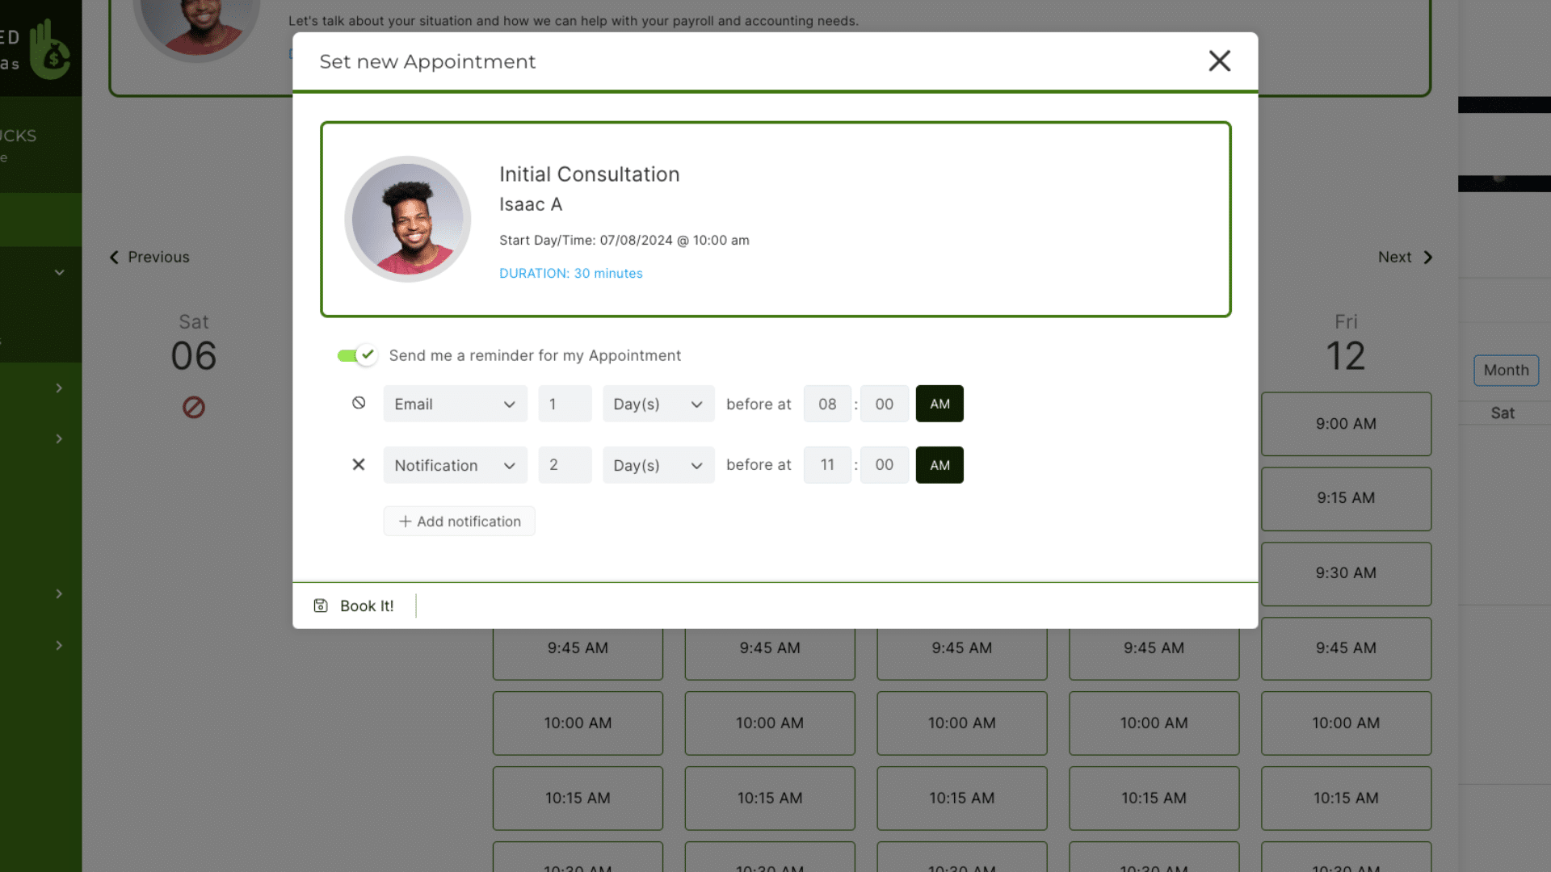Open the Notification reminder type dropdown
The height and width of the screenshot is (872, 1551).
click(455, 465)
